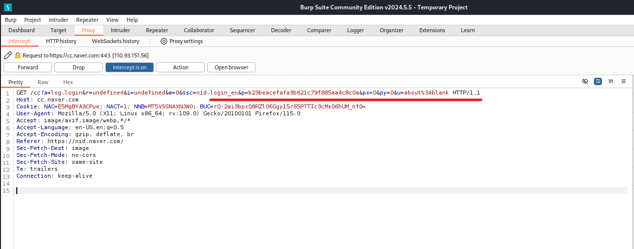The height and width of the screenshot is (249, 634).
Task: Click the GET request line in editor
Action: coord(248,93)
